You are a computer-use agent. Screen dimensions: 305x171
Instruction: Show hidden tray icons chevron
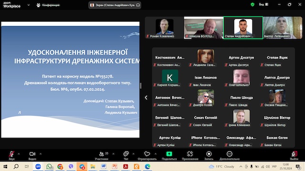241,167
